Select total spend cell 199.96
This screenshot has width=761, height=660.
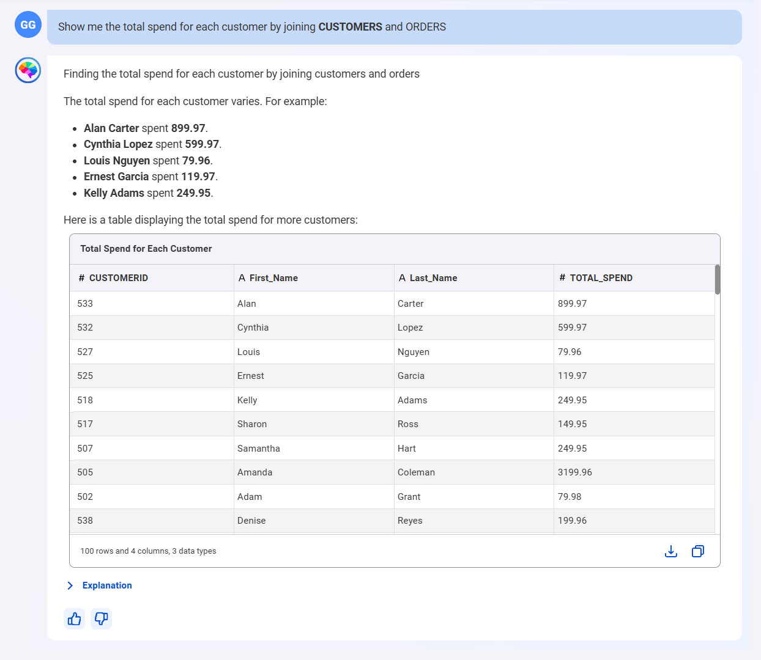[x=634, y=521]
